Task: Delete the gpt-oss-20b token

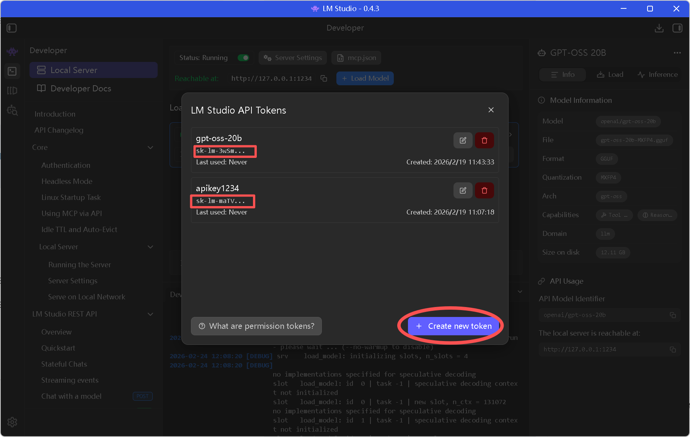Action: [x=484, y=140]
